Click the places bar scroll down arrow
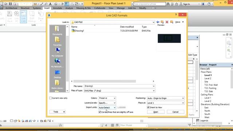The height and width of the screenshot is (131, 233). coord(67,91)
